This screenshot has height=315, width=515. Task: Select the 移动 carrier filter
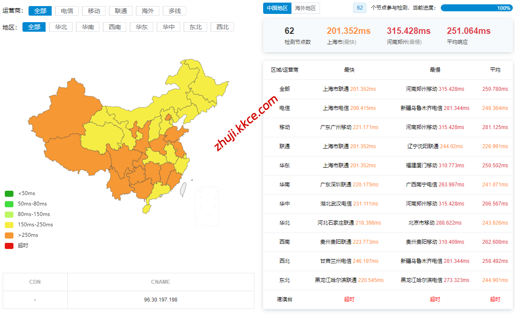point(94,11)
